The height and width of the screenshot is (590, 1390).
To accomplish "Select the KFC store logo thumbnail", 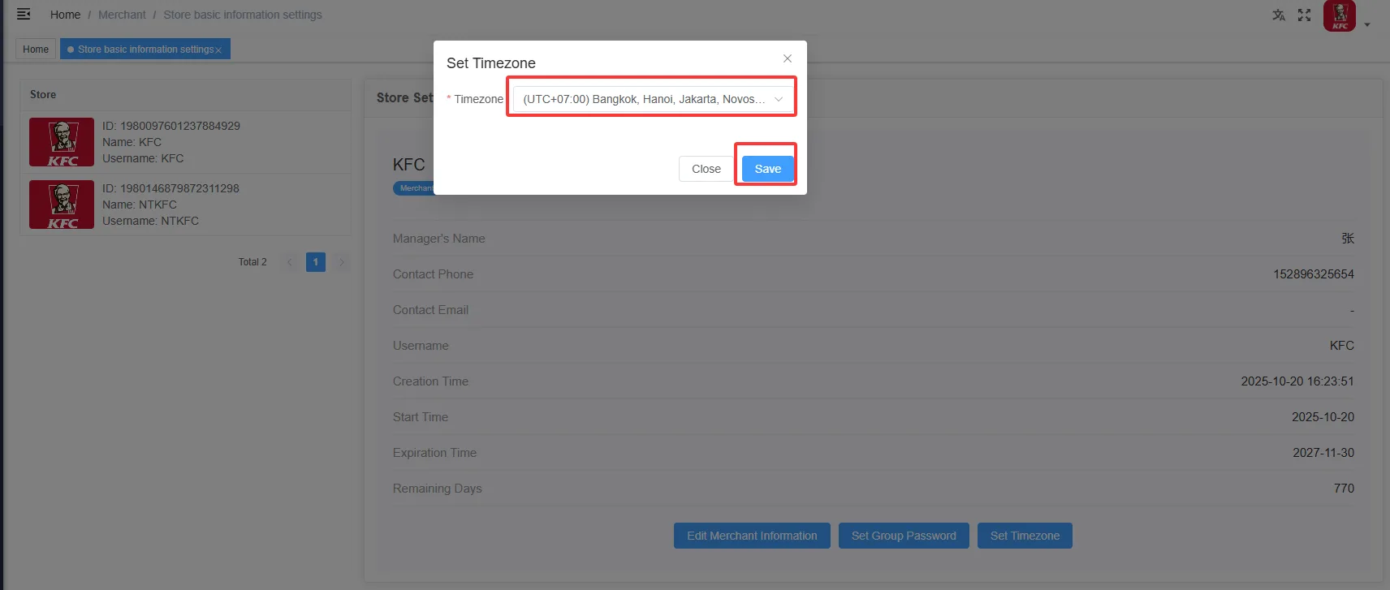I will tap(62, 142).
